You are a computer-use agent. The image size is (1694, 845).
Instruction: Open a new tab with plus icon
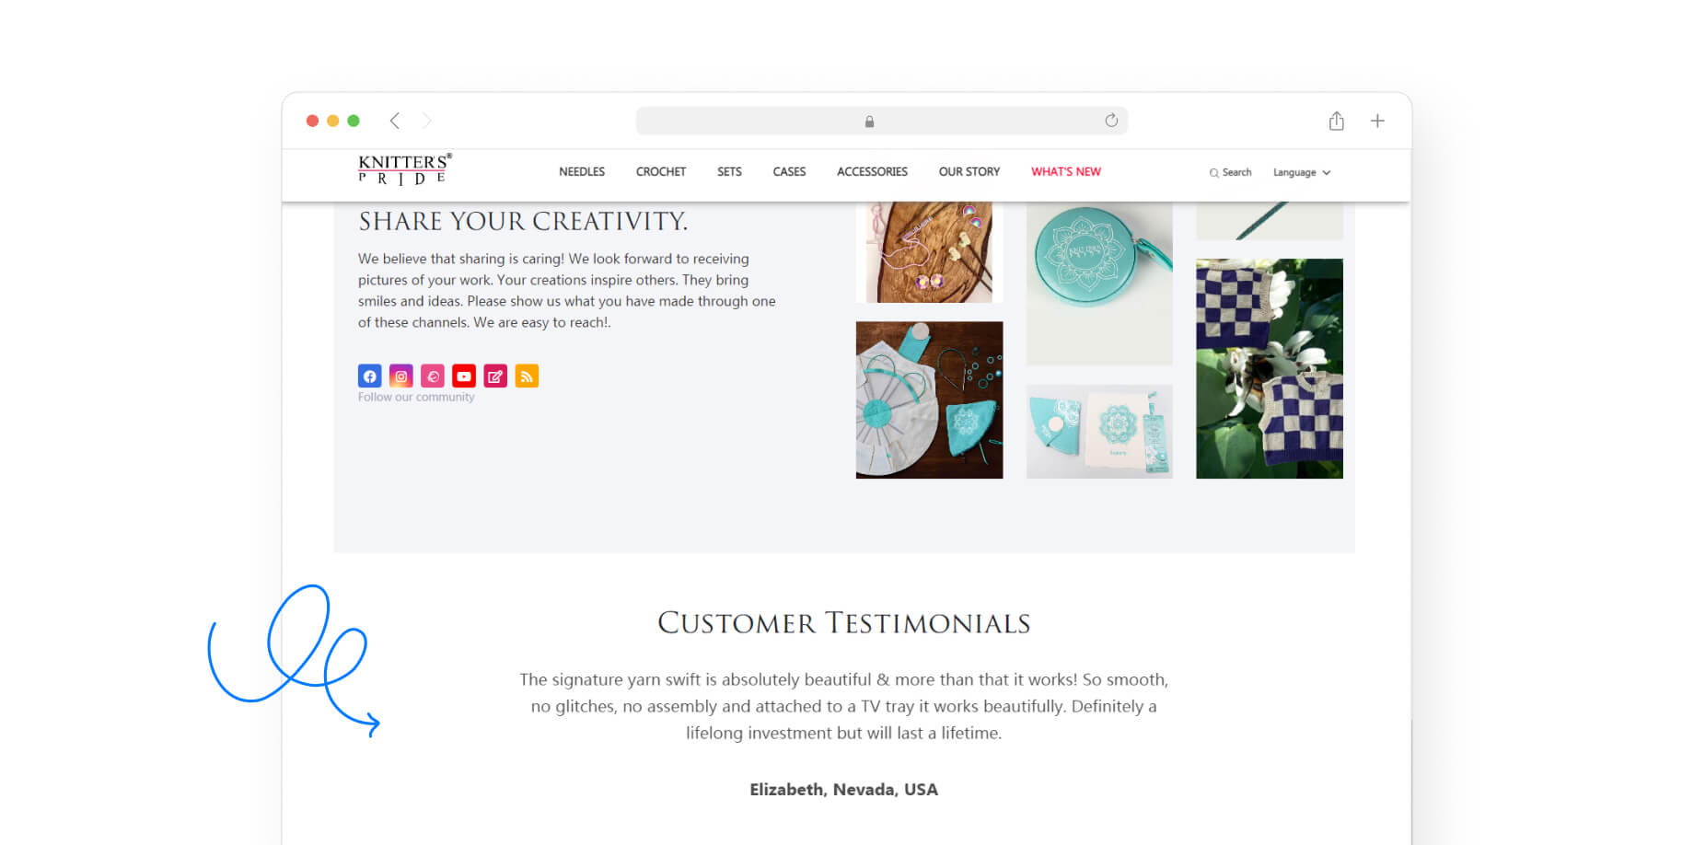point(1377,121)
